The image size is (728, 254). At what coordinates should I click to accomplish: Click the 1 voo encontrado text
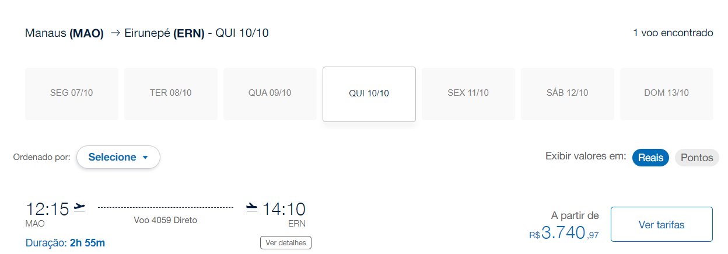[673, 33]
